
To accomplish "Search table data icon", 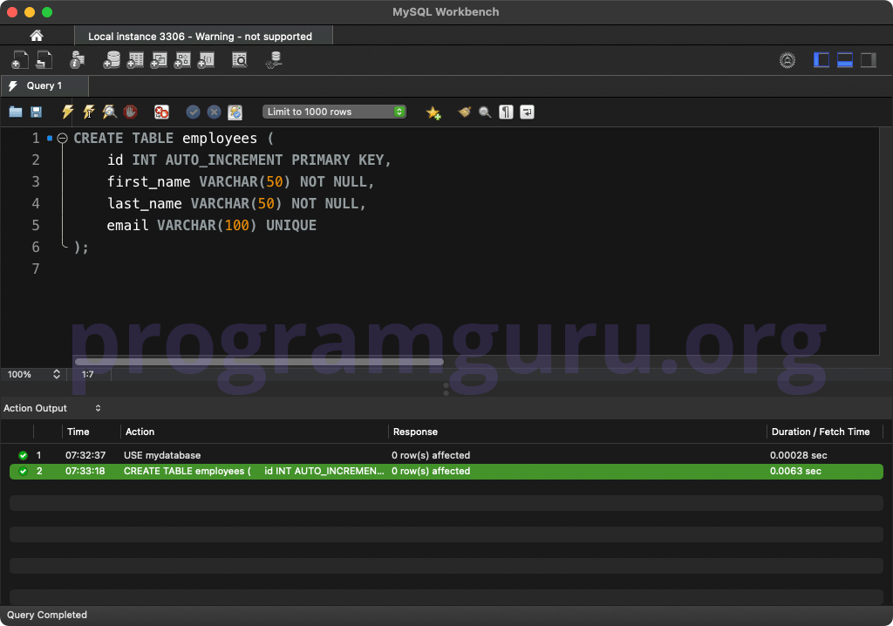I will (240, 60).
